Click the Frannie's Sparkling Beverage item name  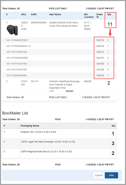65,85
